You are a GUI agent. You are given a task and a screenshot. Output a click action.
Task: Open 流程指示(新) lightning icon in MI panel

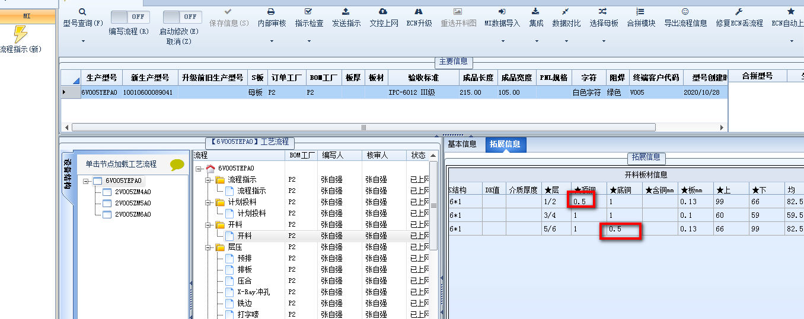(21, 34)
